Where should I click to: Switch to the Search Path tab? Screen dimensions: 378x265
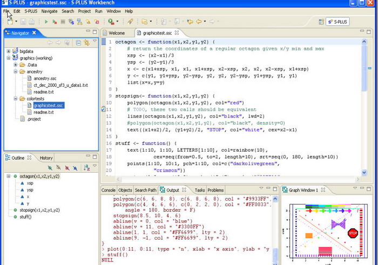(146, 190)
